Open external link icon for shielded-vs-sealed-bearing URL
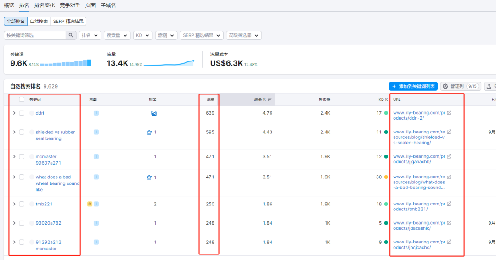 tap(449, 132)
